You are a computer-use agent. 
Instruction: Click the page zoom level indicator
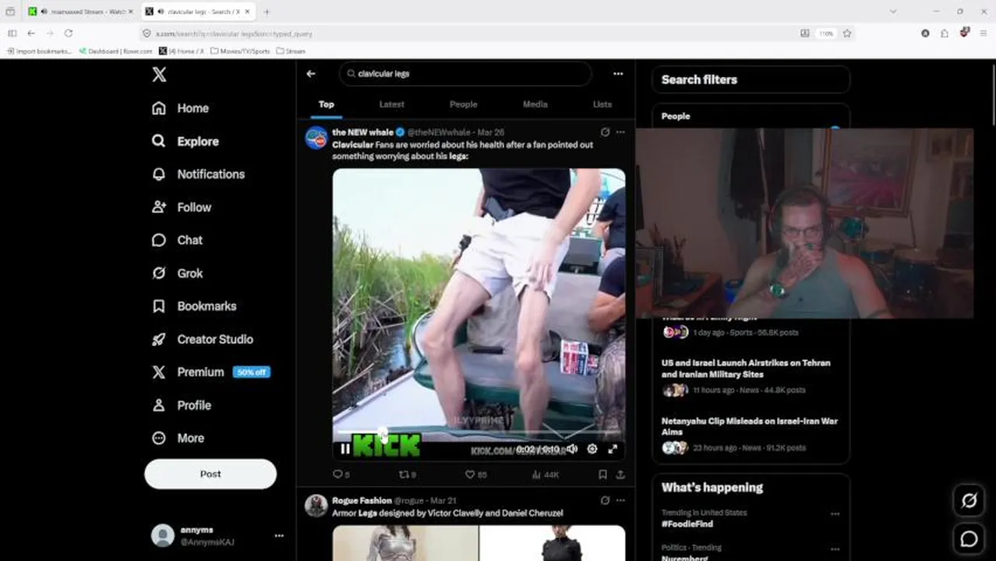825,34
